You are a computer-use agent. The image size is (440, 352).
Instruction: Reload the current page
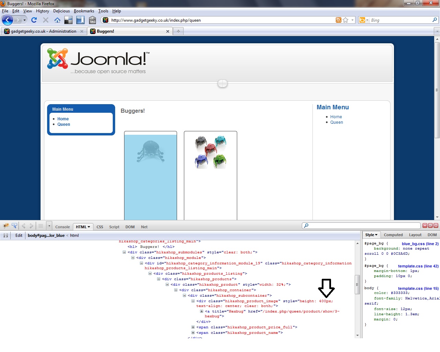click(34, 20)
